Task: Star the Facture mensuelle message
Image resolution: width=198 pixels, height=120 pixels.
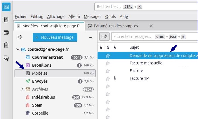Action: (108, 63)
